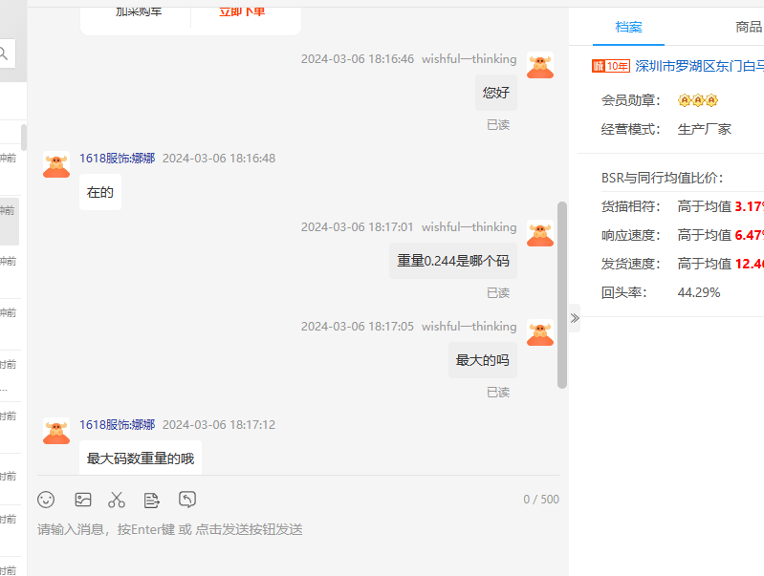Click the send image icon
764x576 pixels.
(83, 500)
